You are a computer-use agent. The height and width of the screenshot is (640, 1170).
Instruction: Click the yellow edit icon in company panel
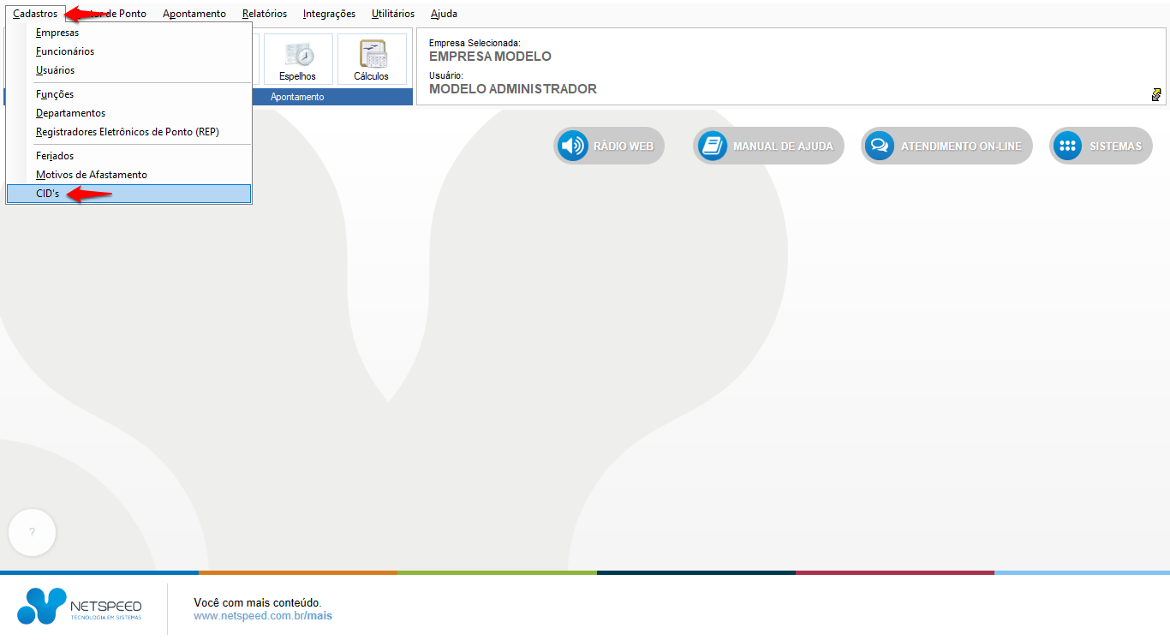1156,94
